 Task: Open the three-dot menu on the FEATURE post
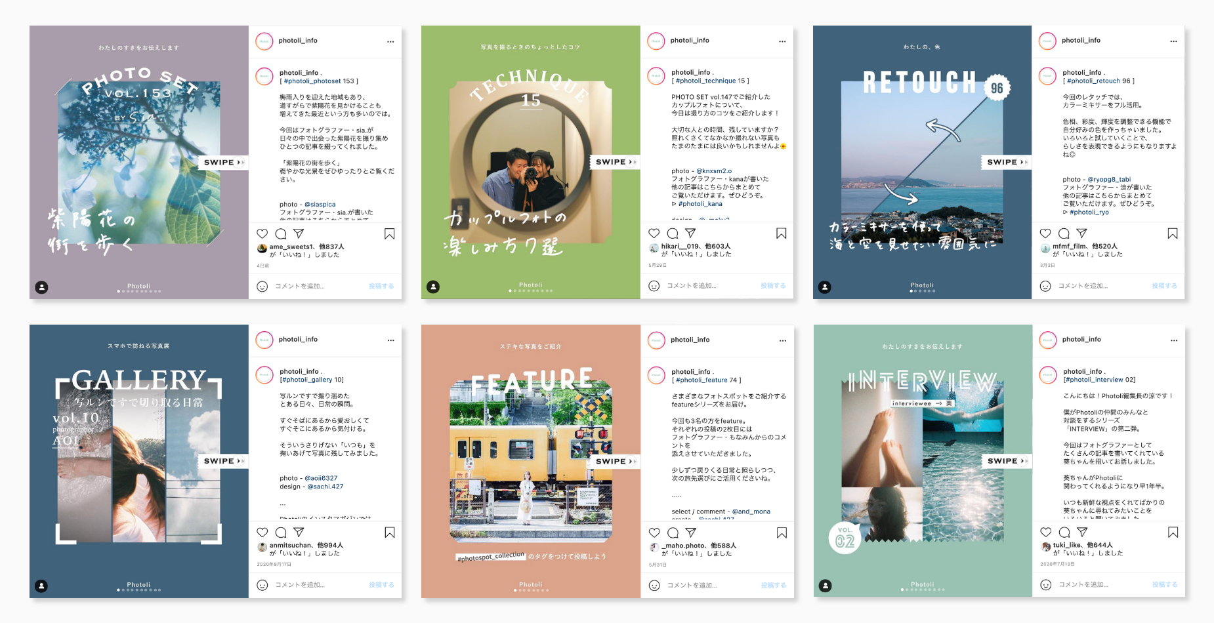pos(782,340)
